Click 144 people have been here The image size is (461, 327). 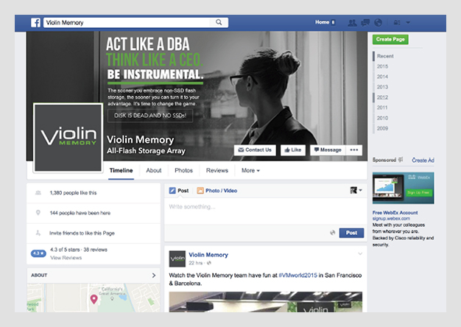(80, 213)
